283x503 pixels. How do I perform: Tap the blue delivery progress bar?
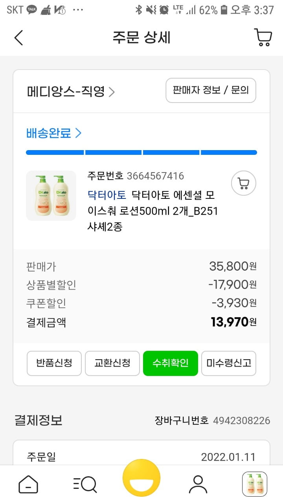coord(141,152)
